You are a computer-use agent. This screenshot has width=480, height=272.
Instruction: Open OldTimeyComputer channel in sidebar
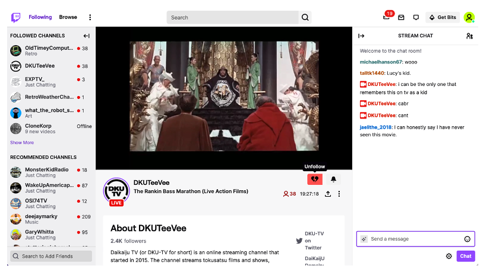point(51,50)
